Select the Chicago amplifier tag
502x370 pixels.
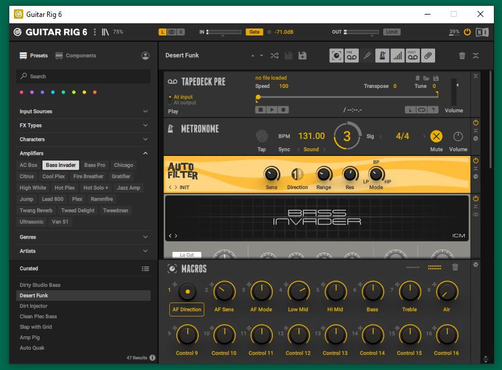click(123, 165)
